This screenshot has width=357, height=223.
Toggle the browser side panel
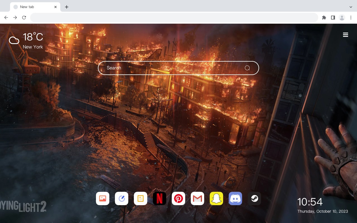333,18
